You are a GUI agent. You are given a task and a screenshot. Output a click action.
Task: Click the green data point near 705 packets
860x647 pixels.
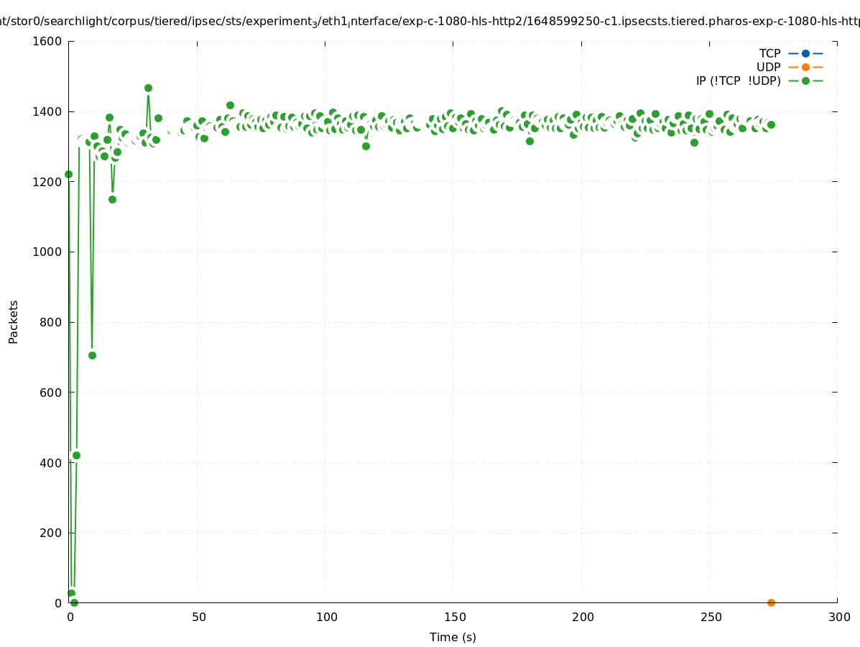(x=92, y=355)
